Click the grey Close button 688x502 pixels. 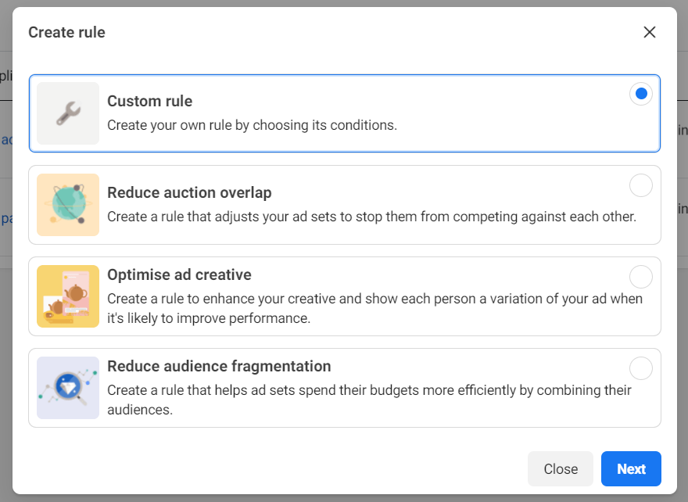pos(560,469)
